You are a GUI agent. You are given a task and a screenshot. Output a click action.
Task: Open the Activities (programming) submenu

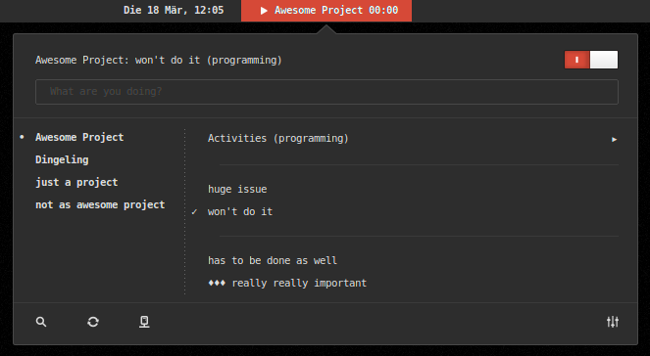pos(278,139)
